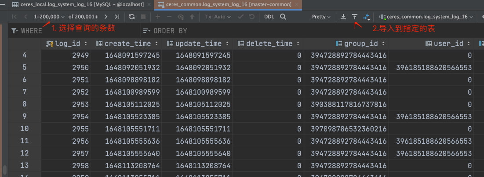Jump to the last page of results

pos(116,17)
